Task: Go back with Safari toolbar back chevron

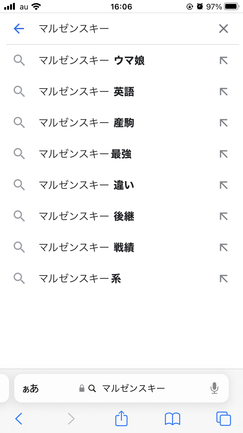Action: click(19, 419)
